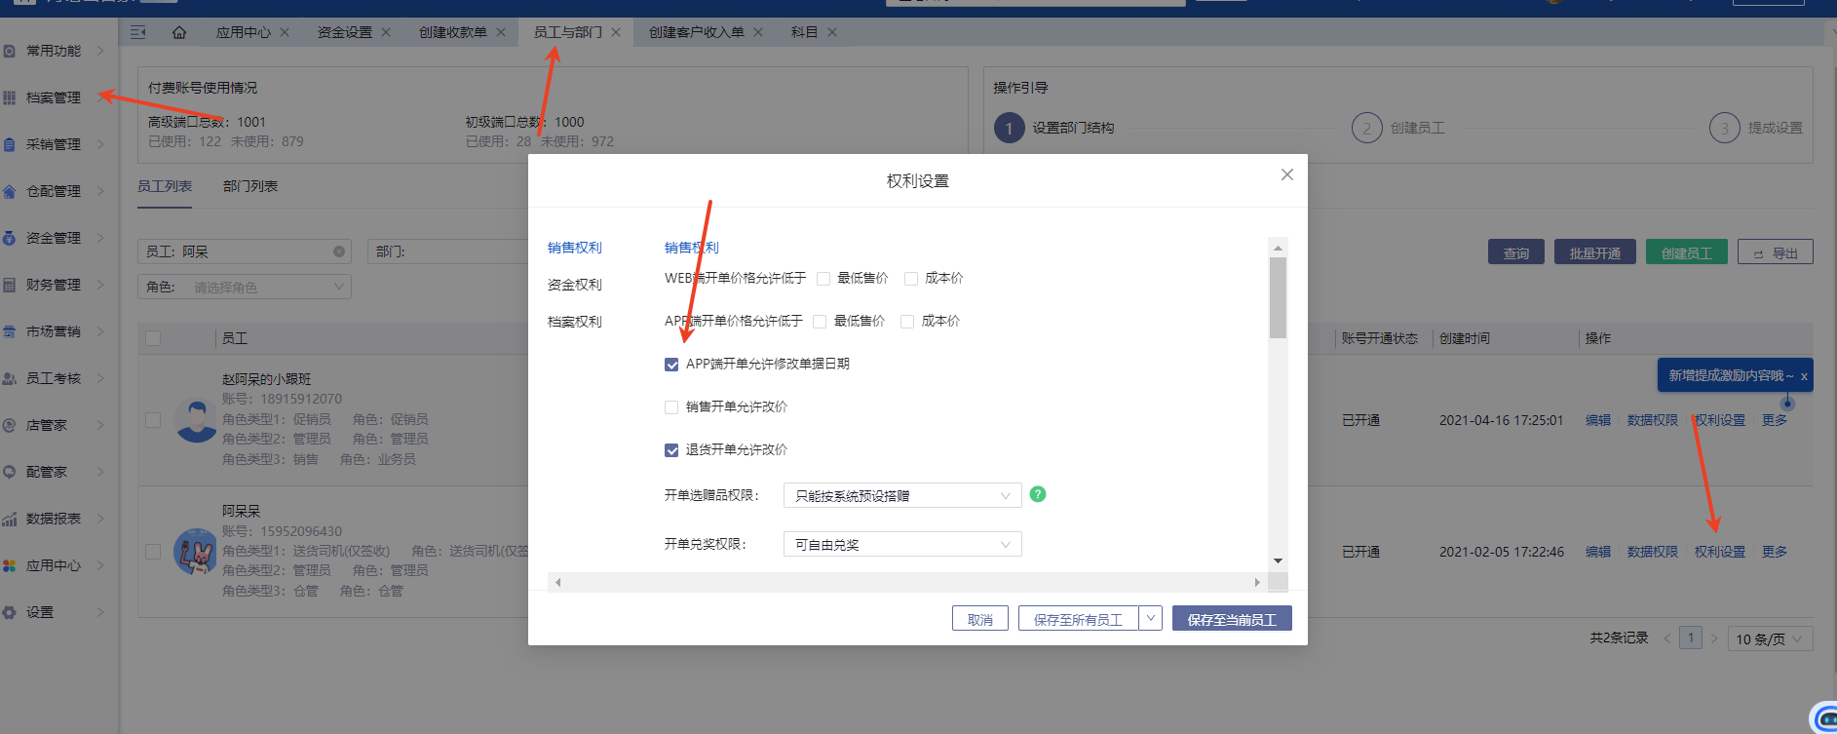Image resolution: width=1837 pixels, height=734 pixels.
Task: Uncheck APP端开单允许修改单据日期 checkbox
Action: (x=671, y=365)
